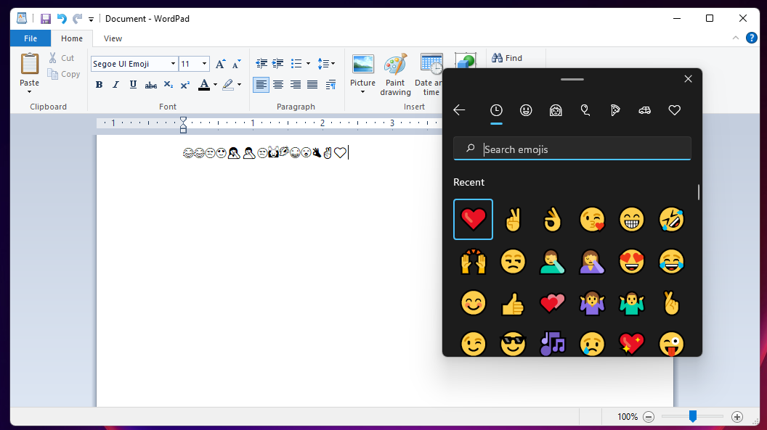Open the File menu

[x=31, y=38]
